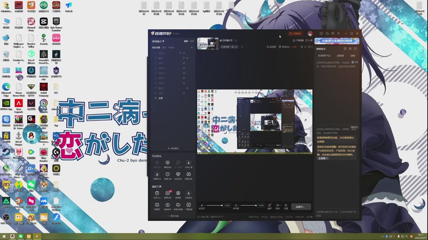Mute the microphone icon
Screen dimensions: 428x240
point(202,205)
